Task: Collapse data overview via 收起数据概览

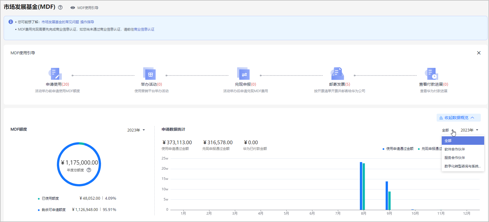Action: pyautogui.click(x=458, y=118)
